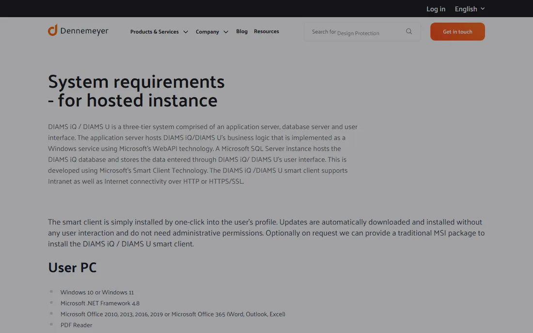Open the Blog page
Screen dimensions: 533x333
click(242, 31)
